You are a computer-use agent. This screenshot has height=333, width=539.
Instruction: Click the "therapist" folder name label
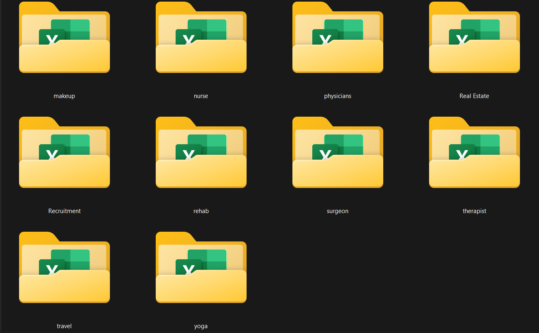click(475, 211)
